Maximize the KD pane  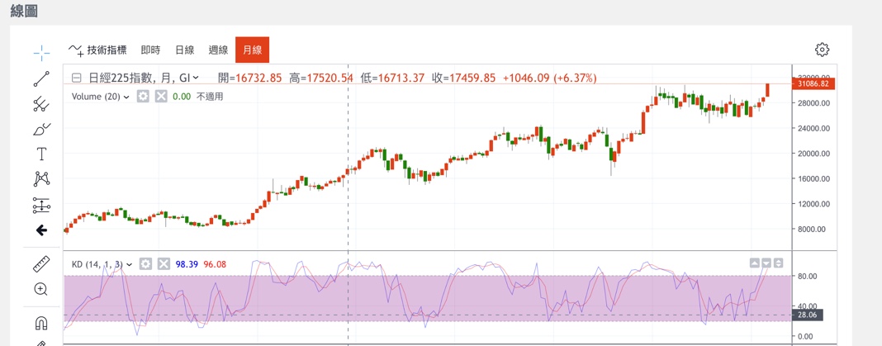click(x=778, y=263)
